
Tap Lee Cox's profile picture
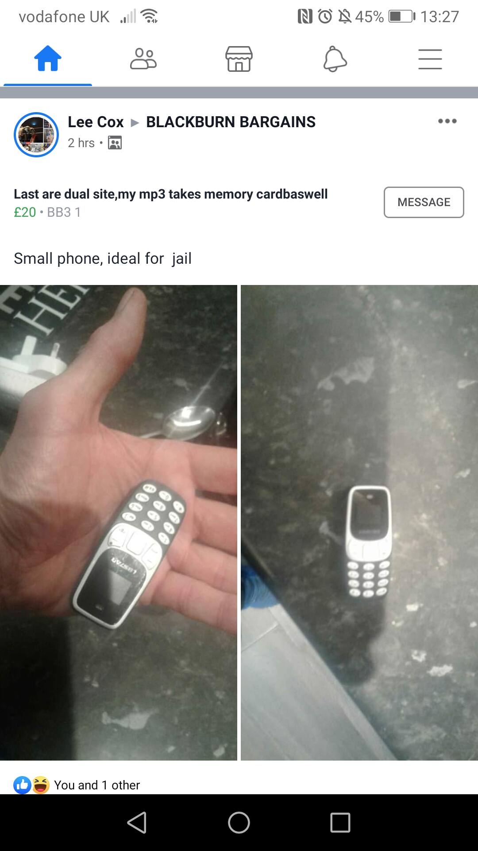[36, 134]
